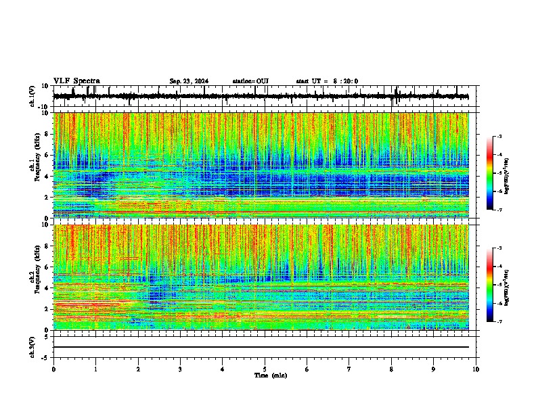Click the "station=OUI" header text

coord(250,81)
